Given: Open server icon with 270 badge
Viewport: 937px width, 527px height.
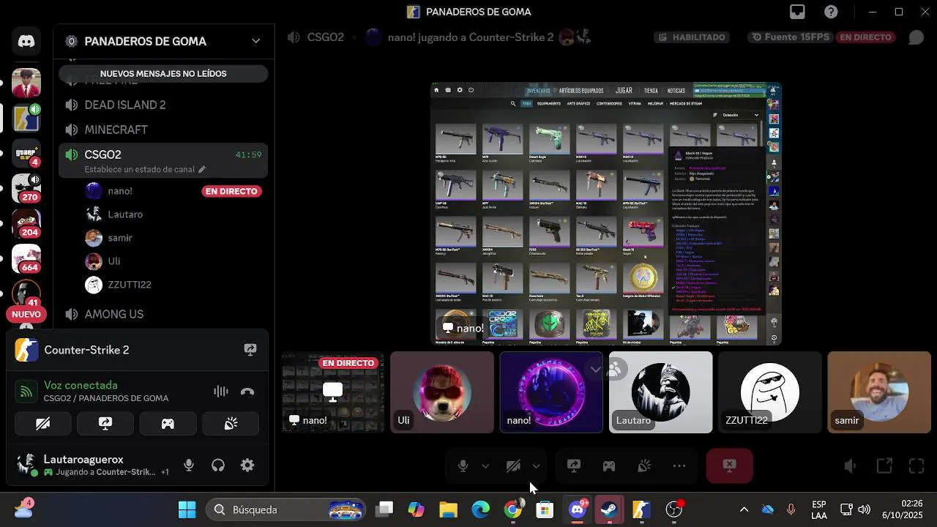Looking at the screenshot, I should pyautogui.click(x=26, y=187).
